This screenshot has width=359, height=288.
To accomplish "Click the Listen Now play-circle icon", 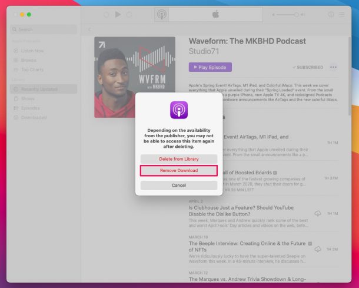I will pos(16,51).
